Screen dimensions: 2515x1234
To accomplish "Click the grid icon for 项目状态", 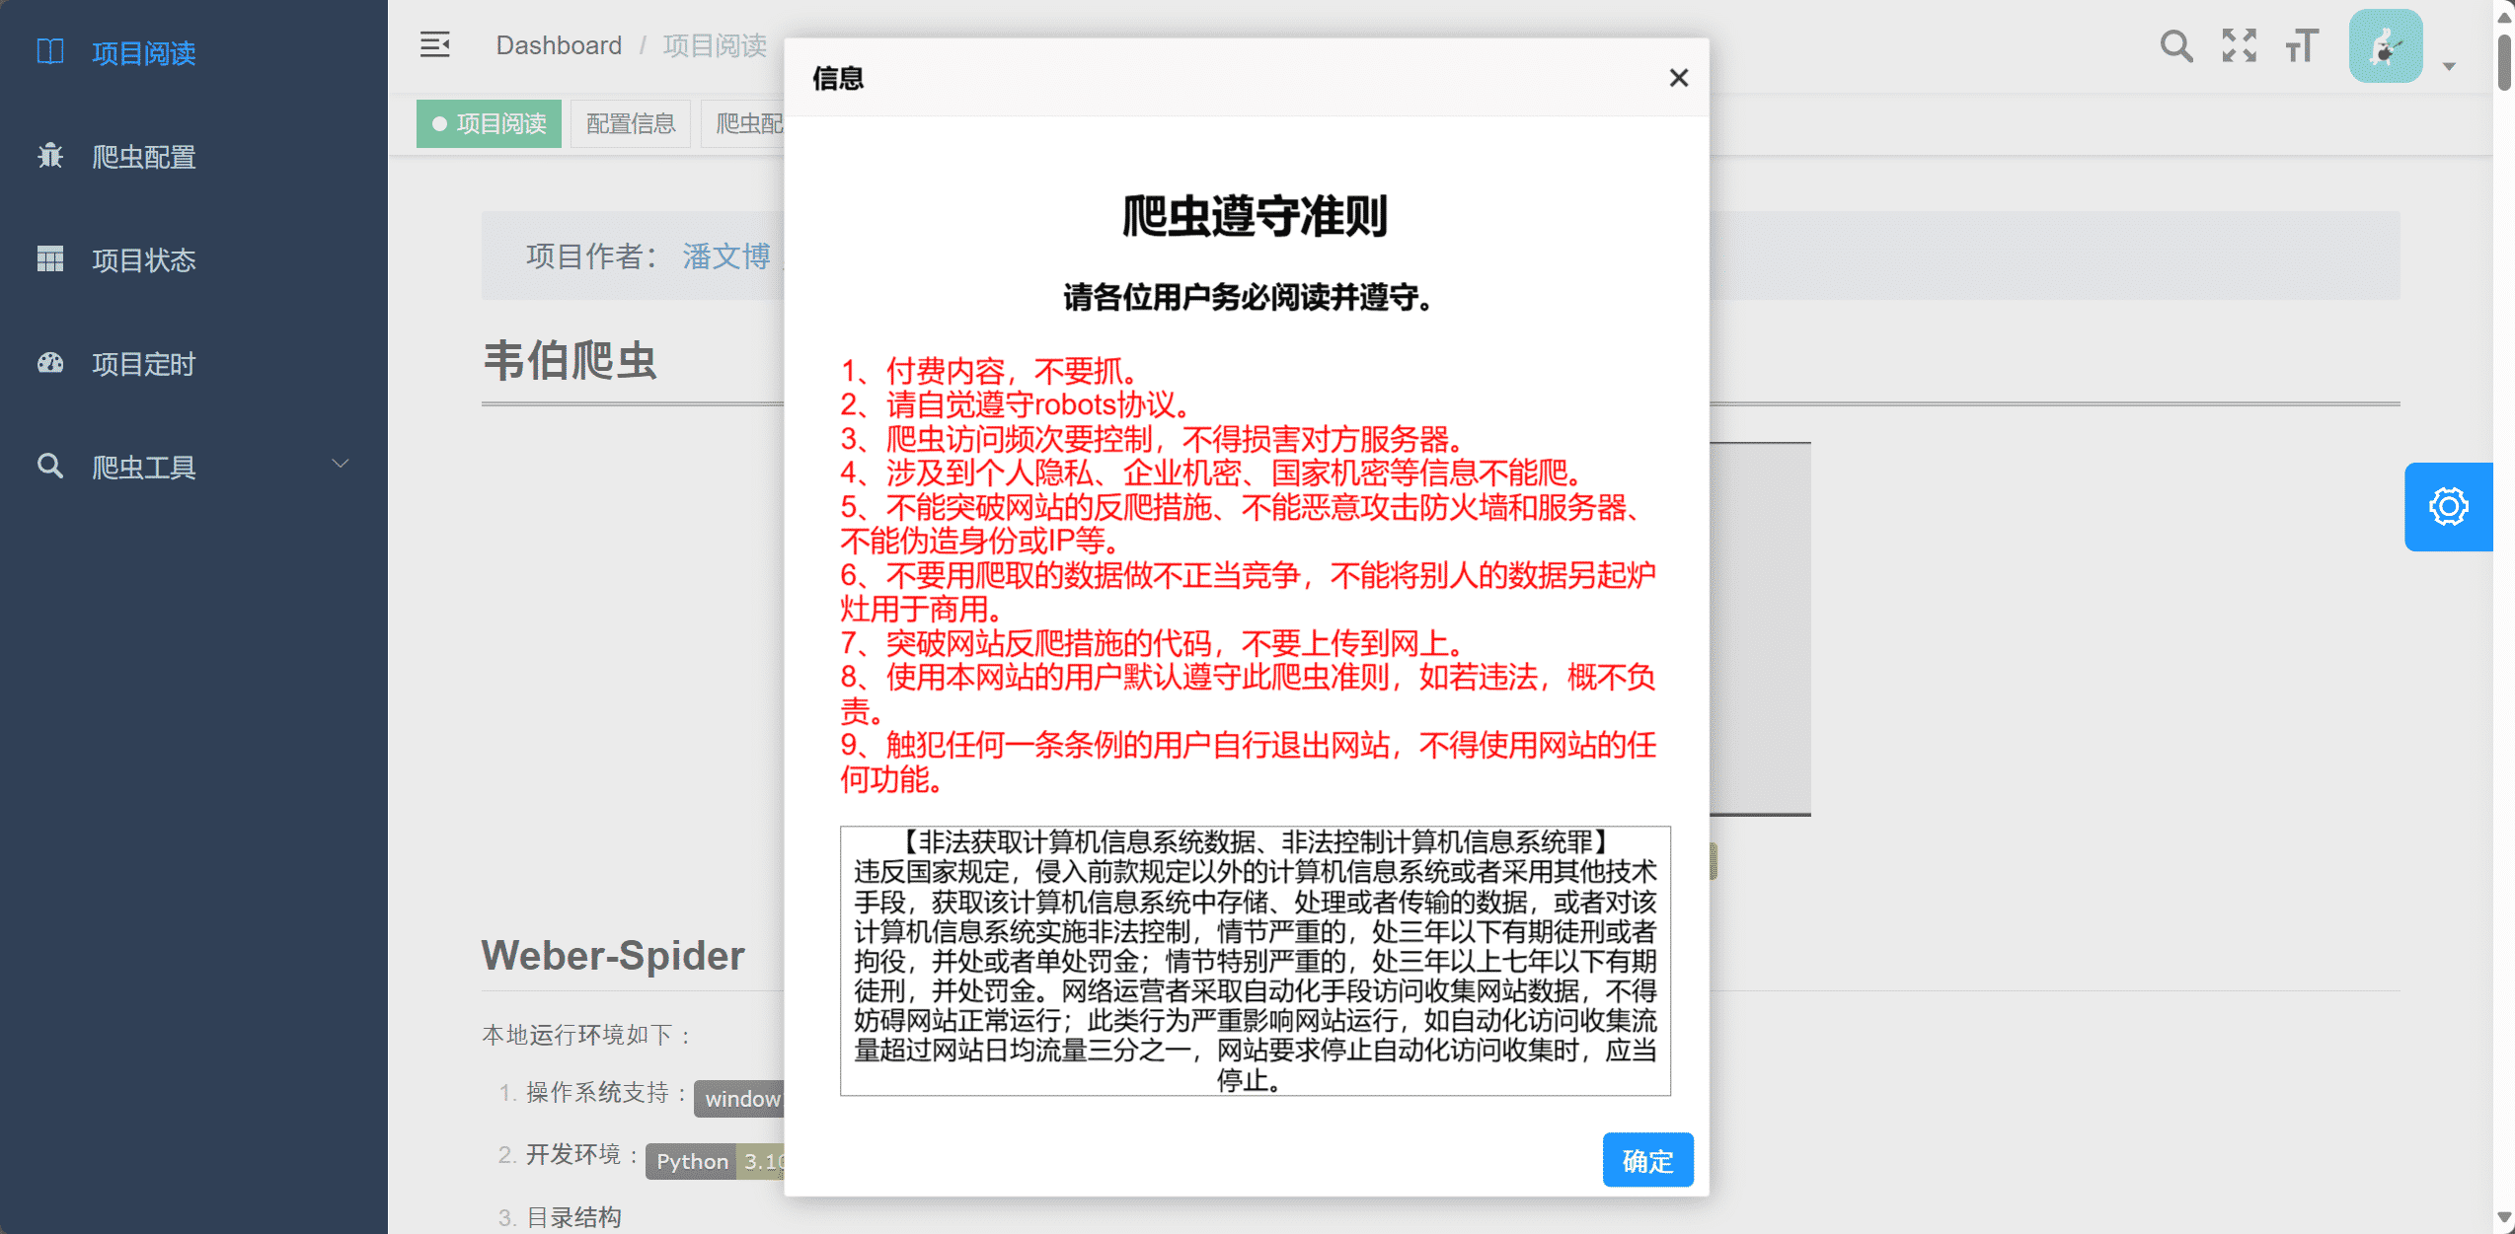I will click(49, 259).
